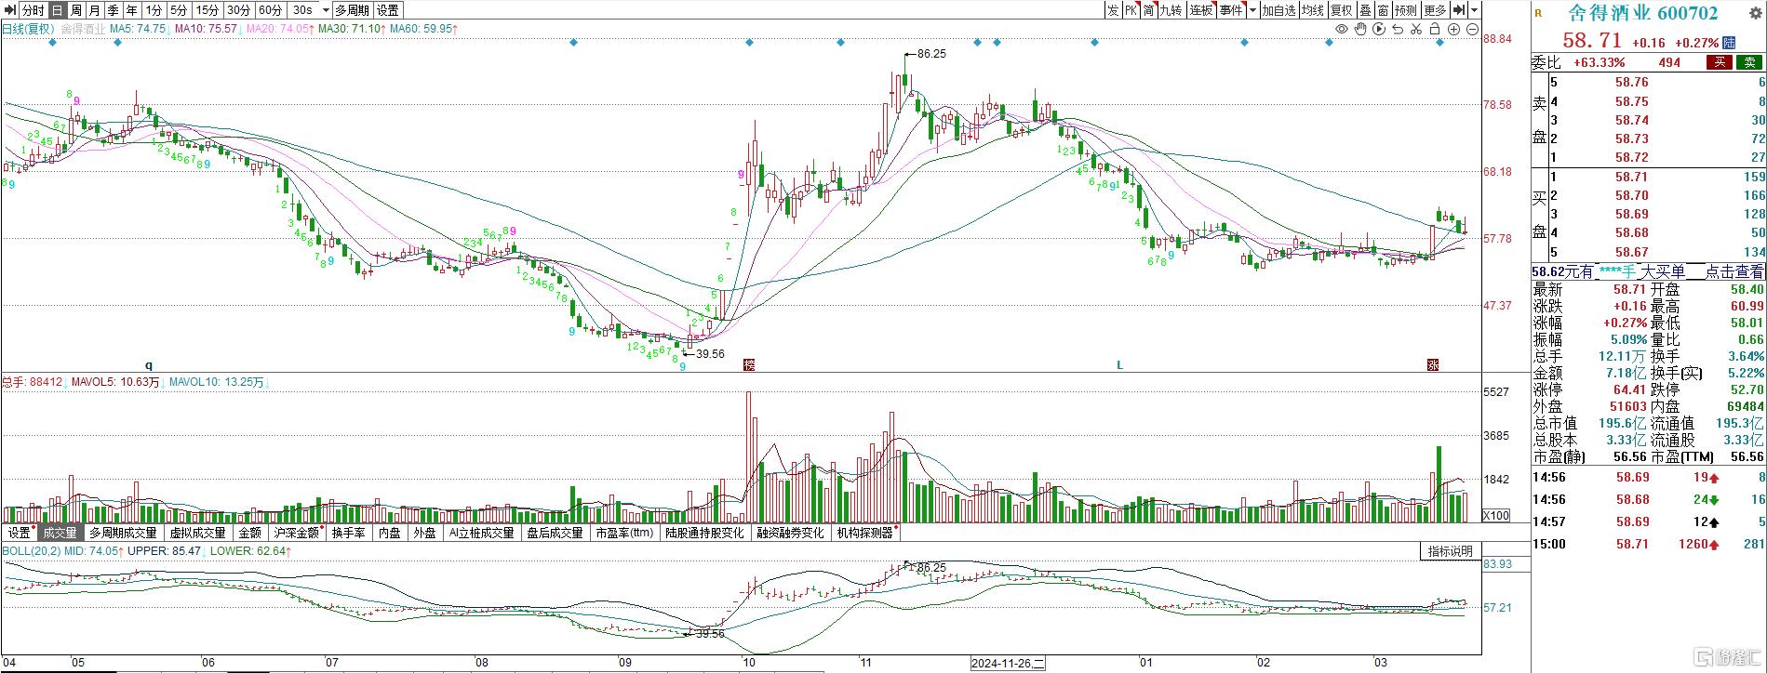Click the red 涨 marker on timeline

(1434, 365)
